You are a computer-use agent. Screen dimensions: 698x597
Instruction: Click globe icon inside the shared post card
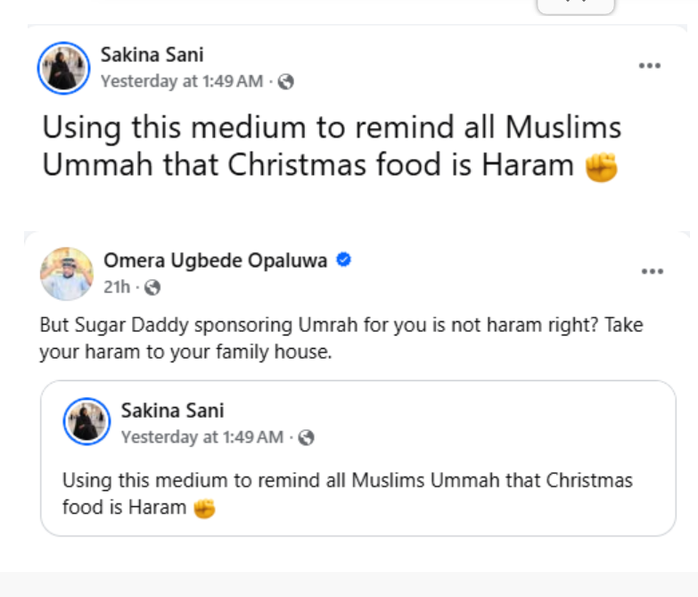(306, 437)
